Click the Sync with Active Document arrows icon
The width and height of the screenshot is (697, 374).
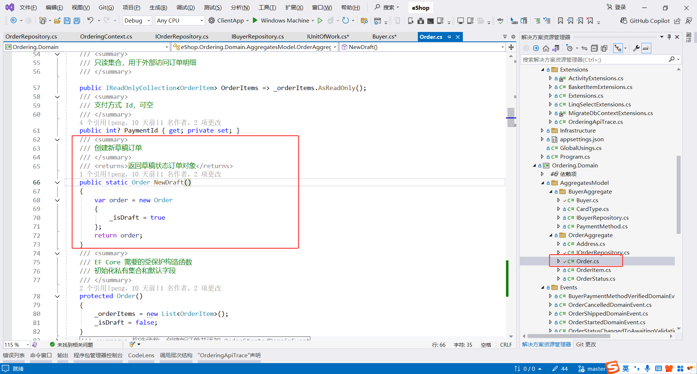(584, 48)
